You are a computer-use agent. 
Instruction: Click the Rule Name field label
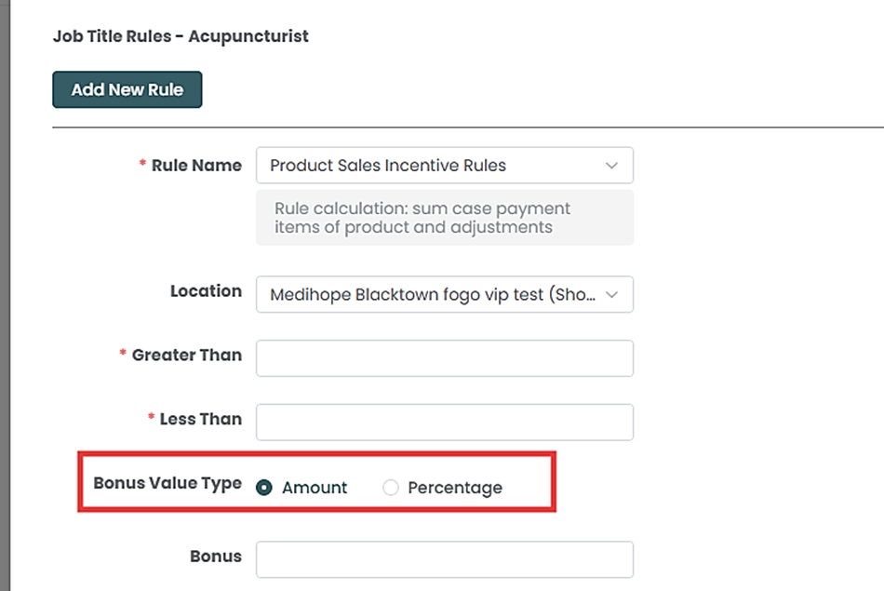[196, 166]
